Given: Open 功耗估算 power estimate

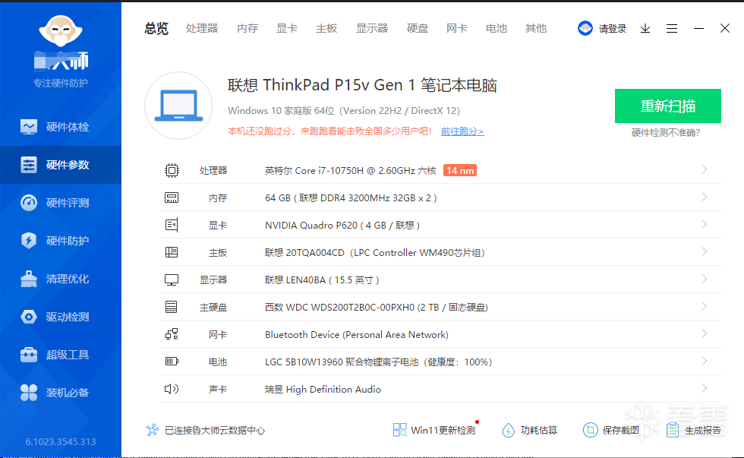Looking at the screenshot, I should click(530, 430).
